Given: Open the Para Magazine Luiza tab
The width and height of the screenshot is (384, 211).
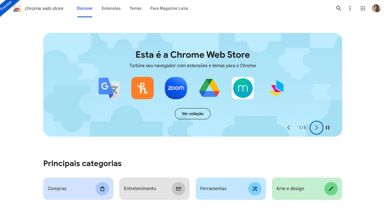Looking at the screenshot, I should point(169,8).
